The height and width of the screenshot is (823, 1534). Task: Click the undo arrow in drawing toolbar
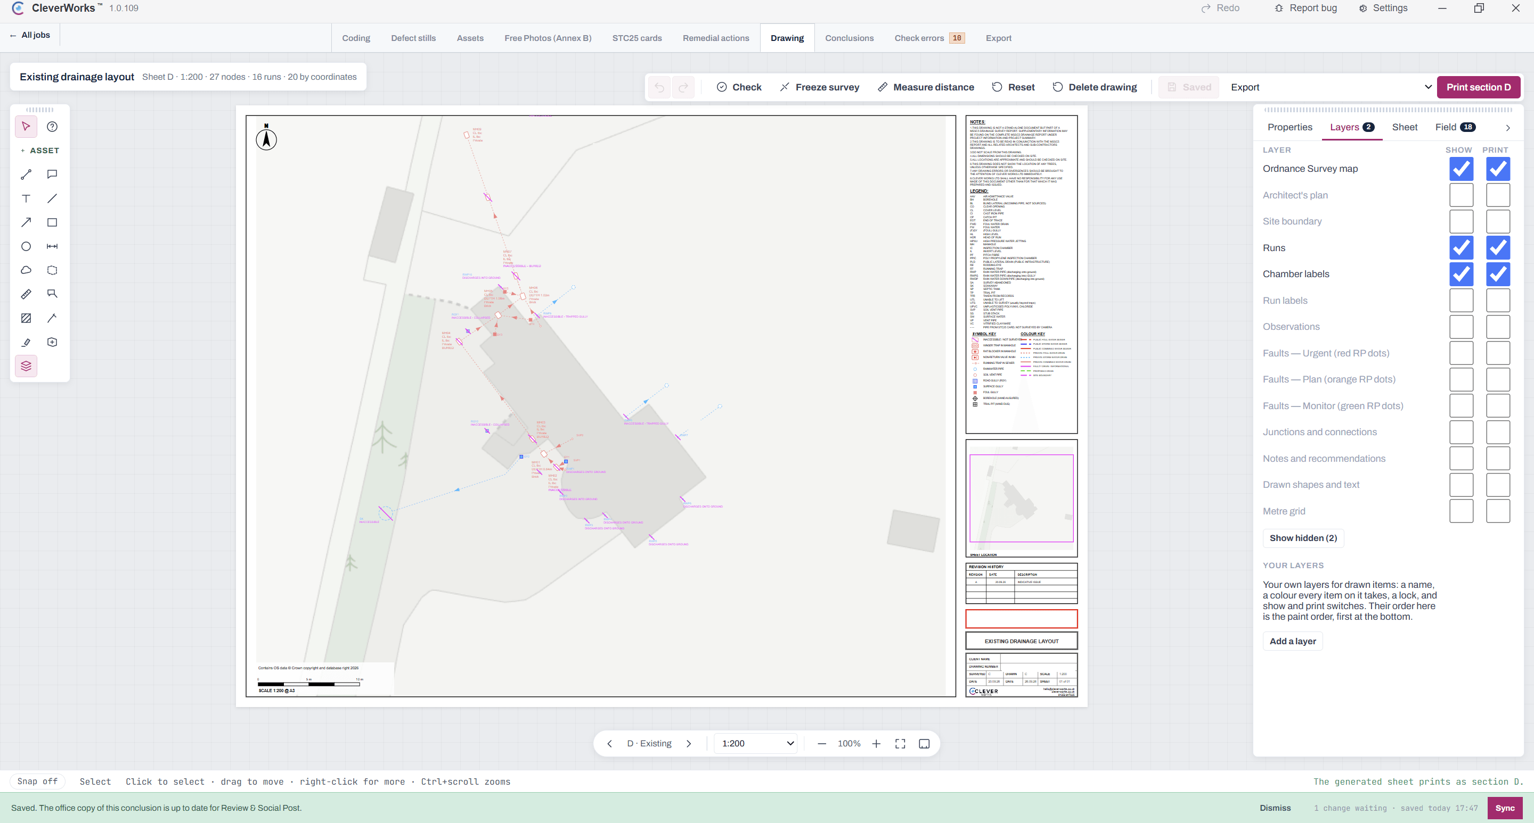[659, 87]
